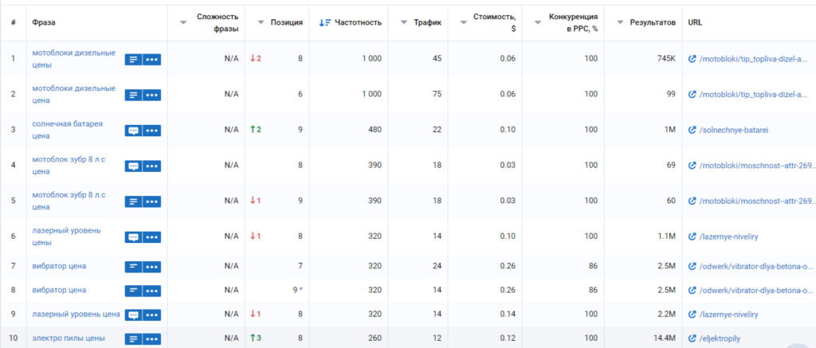Click the list icon in row 8
816x348 pixels.
pyautogui.click(x=133, y=291)
